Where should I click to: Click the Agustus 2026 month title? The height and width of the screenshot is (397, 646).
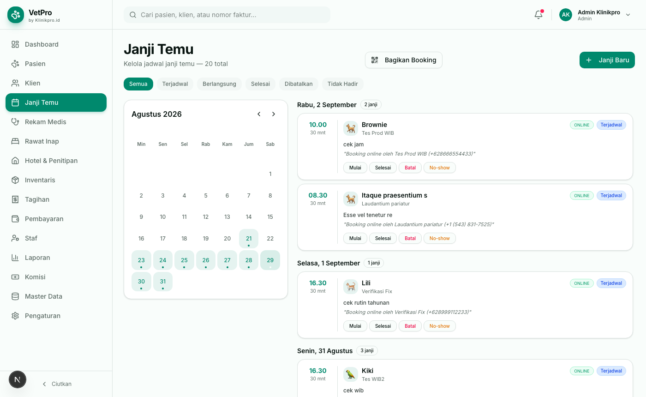click(156, 114)
